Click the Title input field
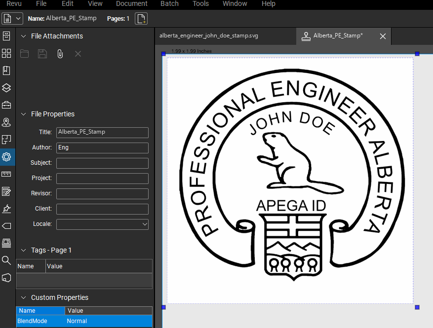Screen dimensions: 433x328 pyautogui.click(x=103, y=132)
